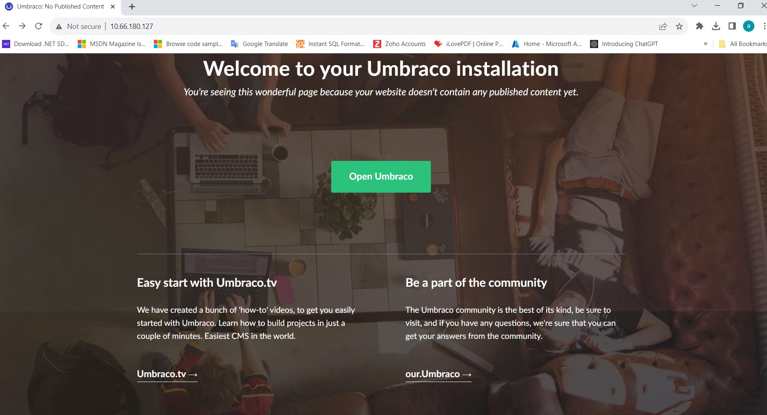The image size is (767, 415).
Task: Go back to the previous page
Action: pyautogui.click(x=6, y=26)
